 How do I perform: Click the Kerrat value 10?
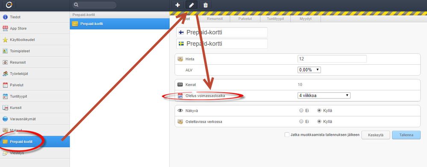pyautogui.click(x=300, y=85)
